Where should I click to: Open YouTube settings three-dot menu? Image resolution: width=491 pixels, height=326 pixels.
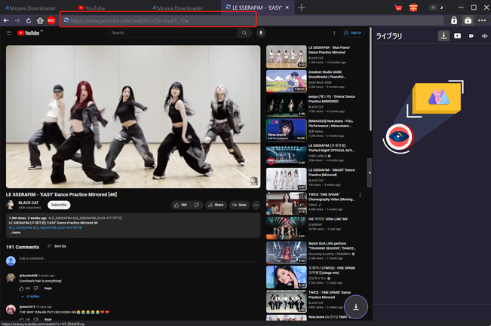pyautogui.click(x=334, y=33)
